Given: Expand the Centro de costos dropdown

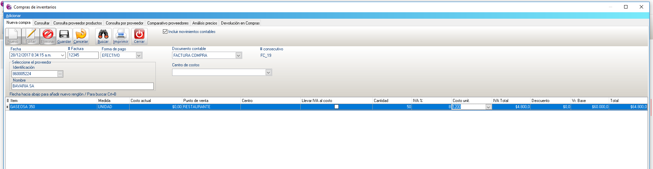Looking at the screenshot, I should 268,72.
